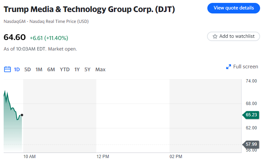Switch chart to 1Y range

(x=77, y=69)
